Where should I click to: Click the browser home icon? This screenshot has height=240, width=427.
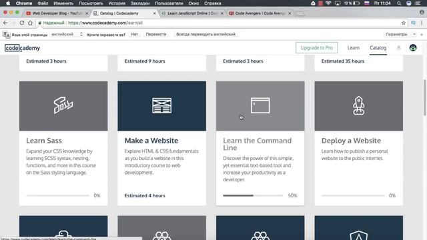coord(30,23)
